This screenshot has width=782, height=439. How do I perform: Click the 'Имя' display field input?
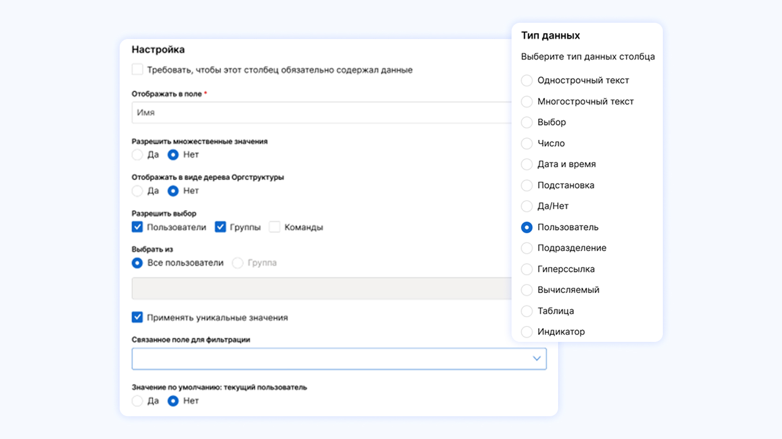pos(321,112)
